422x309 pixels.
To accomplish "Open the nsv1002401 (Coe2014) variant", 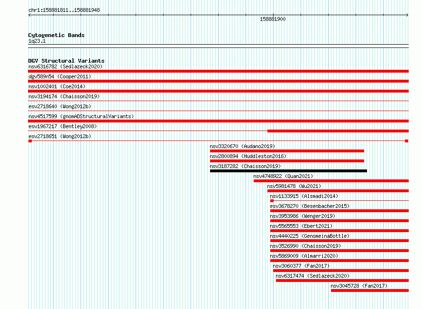I will tap(57, 86).
